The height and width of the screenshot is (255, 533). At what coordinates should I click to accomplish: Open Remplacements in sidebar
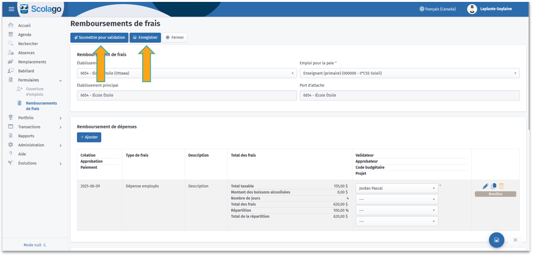coord(32,62)
